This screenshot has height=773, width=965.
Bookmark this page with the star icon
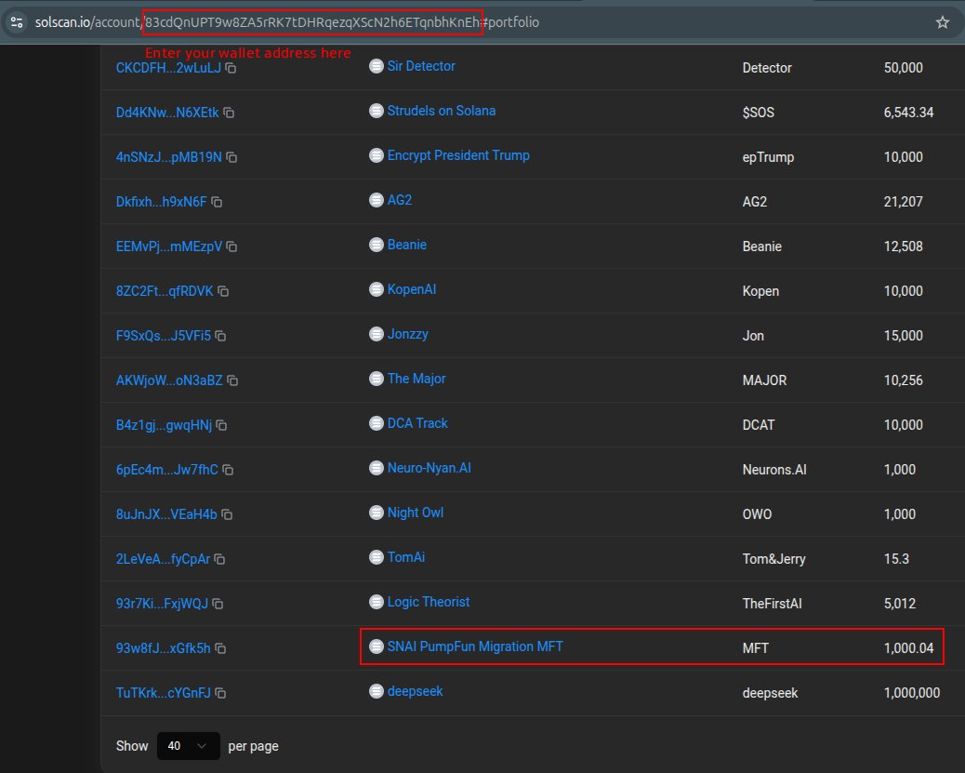[x=943, y=22]
